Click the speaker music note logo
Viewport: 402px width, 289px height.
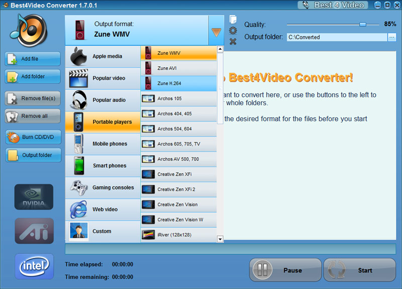29,30
